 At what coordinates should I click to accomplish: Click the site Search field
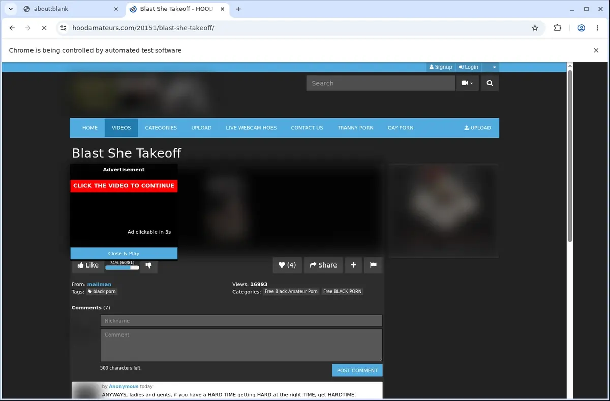click(x=381, y=83)
